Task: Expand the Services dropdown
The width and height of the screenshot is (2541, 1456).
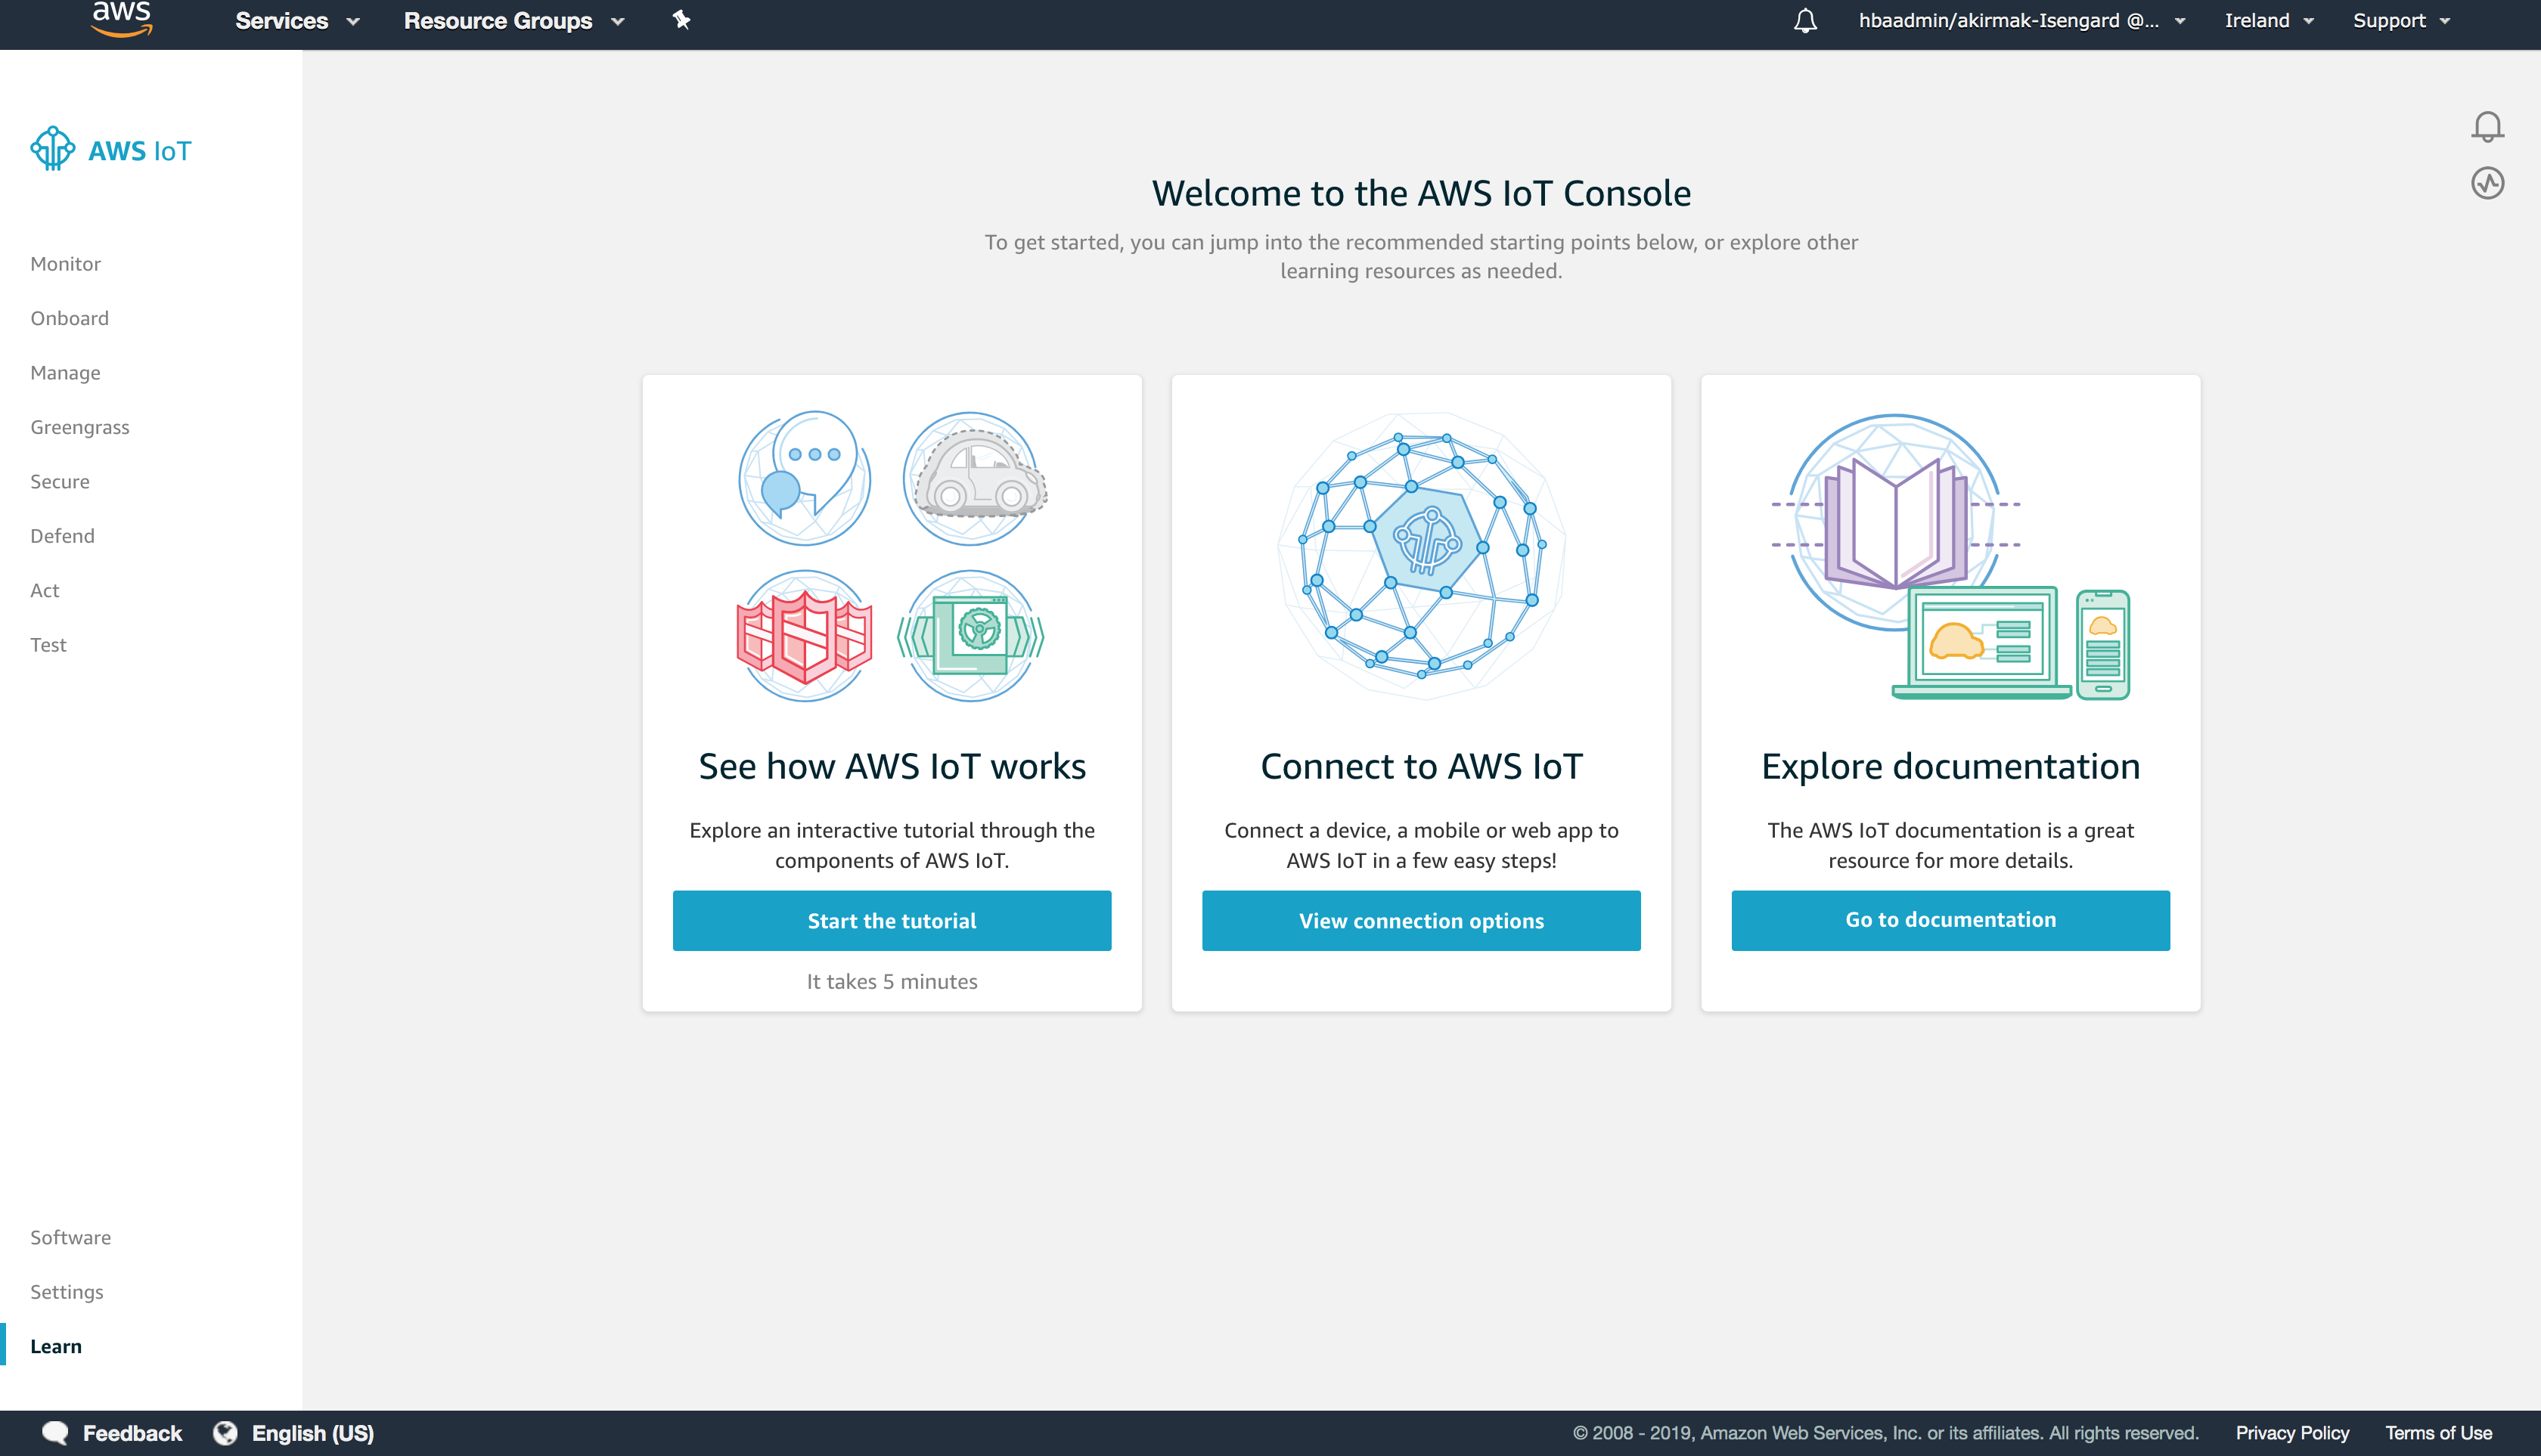Action: coord(297,21)
